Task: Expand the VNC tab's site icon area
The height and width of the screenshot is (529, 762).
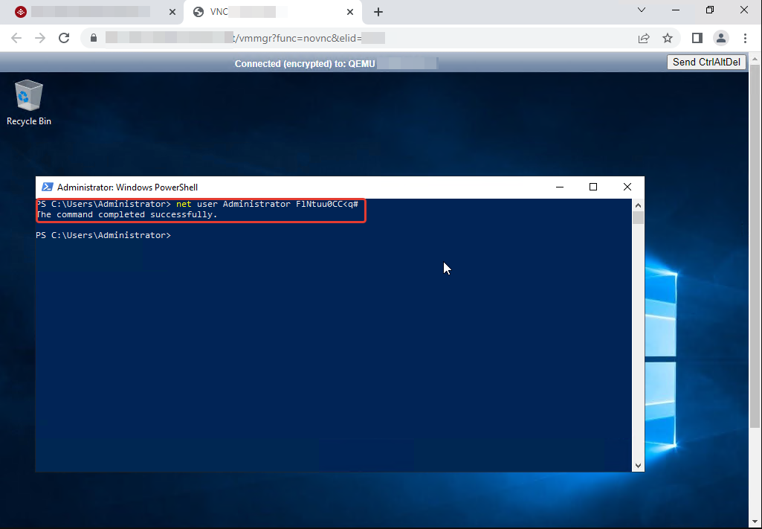Action: tap(198, 12)
